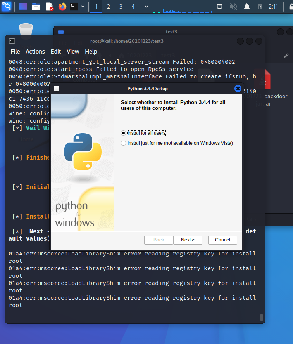This screenshot has width=293, height=344.
Task: Click the CPU usage graph in the panel
Action: click(188, 11)
